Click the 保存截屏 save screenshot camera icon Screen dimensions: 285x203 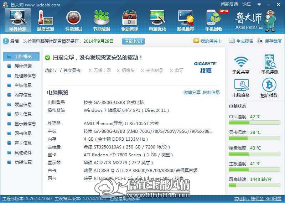coord(260,41)
